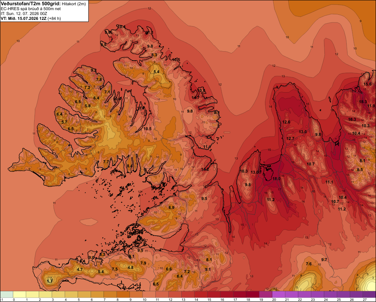Viewport: 376px width, 302px height.
Task: Click the legend label '27'
Action: tap(365, 300)
